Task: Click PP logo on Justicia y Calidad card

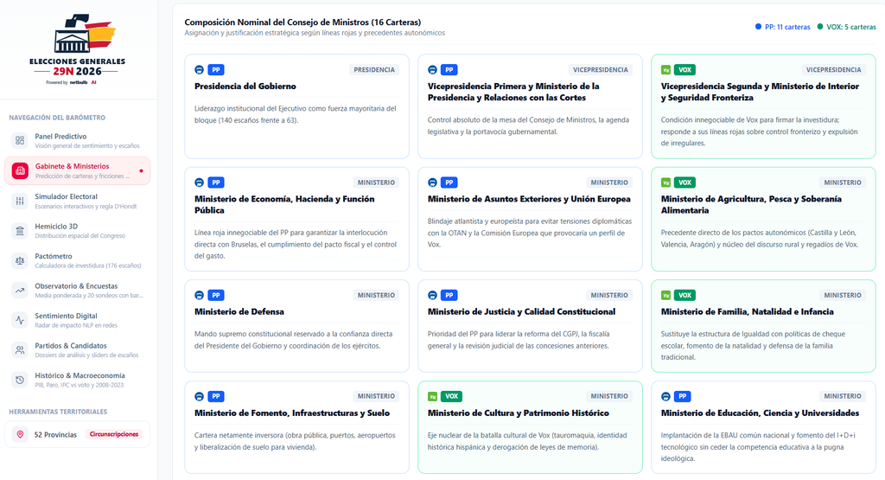Action: [x=432, y=295]
